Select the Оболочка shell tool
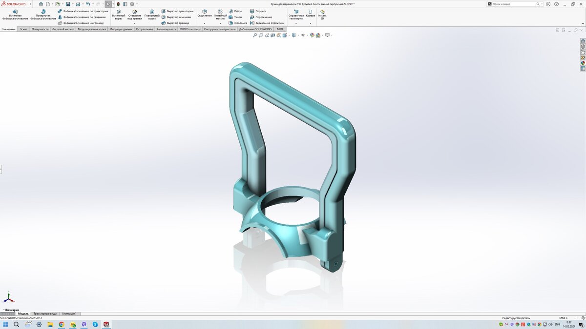This screenshot has width=586, height=329. [x=238, y=23]
